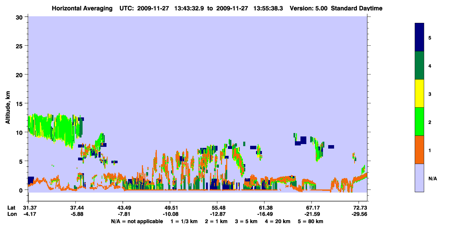Screen dimensions: 451x231
Task: Click the longitude value -16.49
Action: point(264,214)
